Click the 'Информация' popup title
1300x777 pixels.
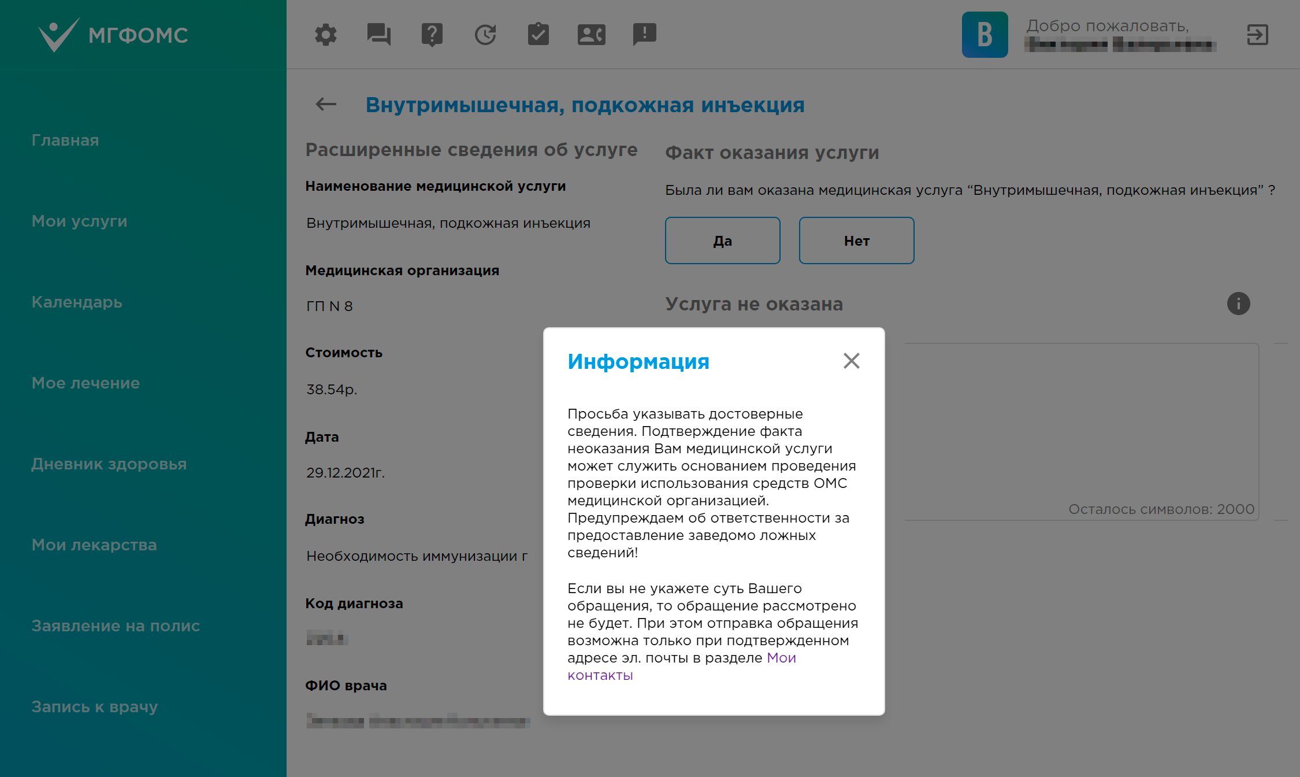(638, 361)
